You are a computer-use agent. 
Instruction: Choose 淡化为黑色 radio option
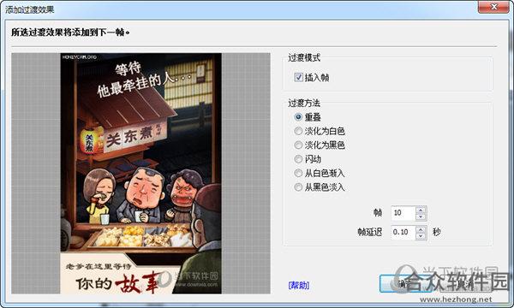(x=298, y=145)
